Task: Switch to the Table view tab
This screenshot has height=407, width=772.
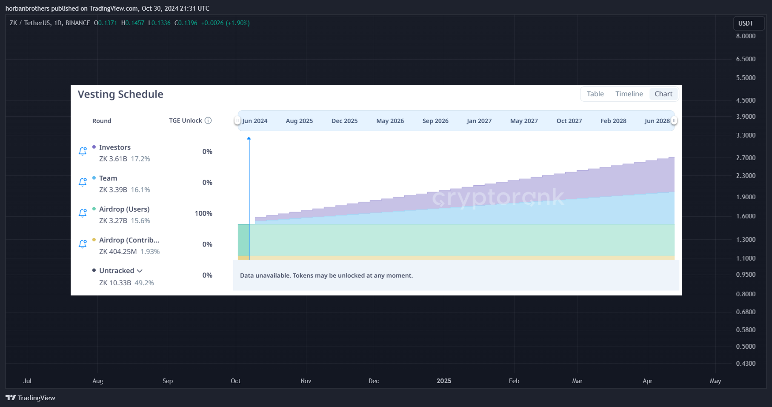Action: tap(595, 94)
